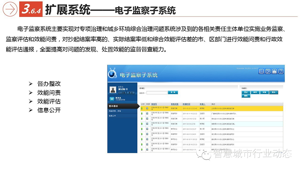301x169 pixels.
Task: Click the 删除 button in 功能区
Action: 246,96
